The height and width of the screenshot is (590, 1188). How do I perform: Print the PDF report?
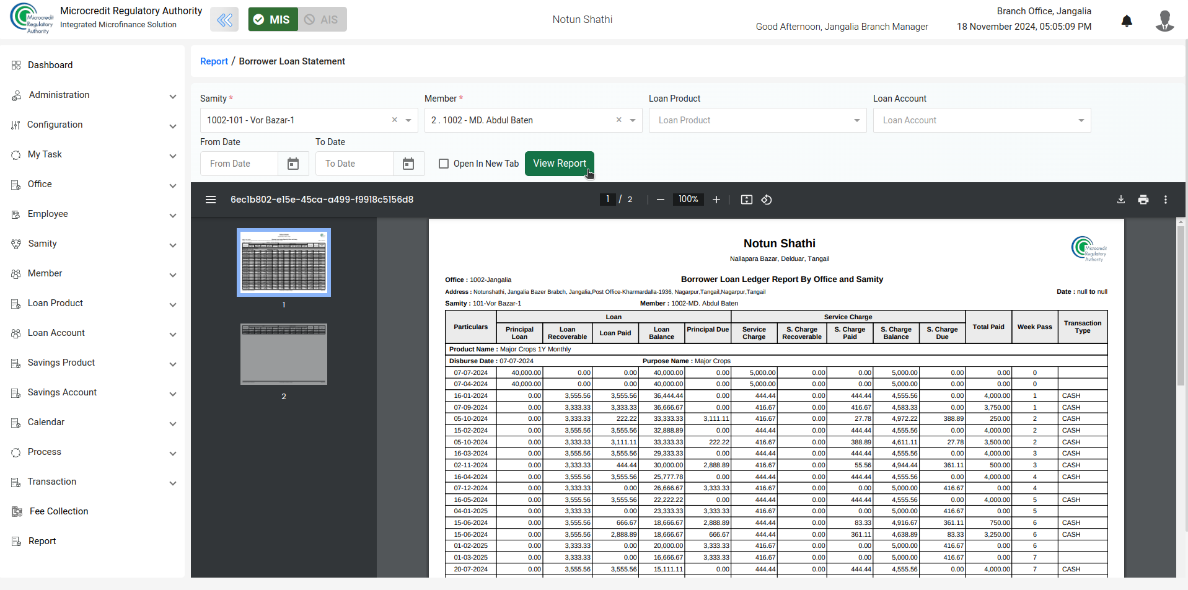pyautogui.click(x=1143, y=200)
